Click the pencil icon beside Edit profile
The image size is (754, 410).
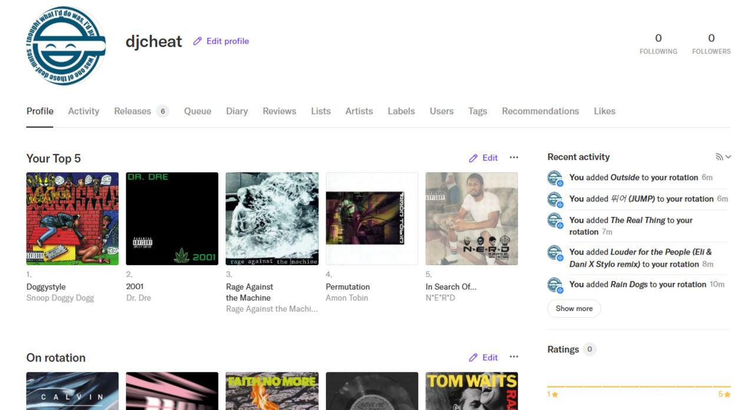pyautogui.click(x=197, y=41)
